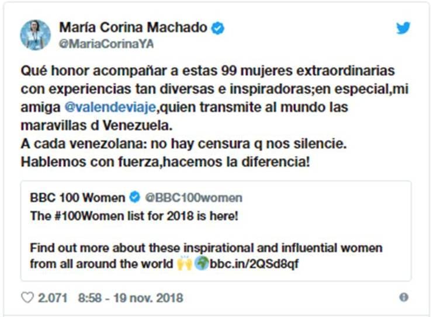Click the Twitter bird logo icon
Viewport: 433px width, 317px height.
[403, 28]
